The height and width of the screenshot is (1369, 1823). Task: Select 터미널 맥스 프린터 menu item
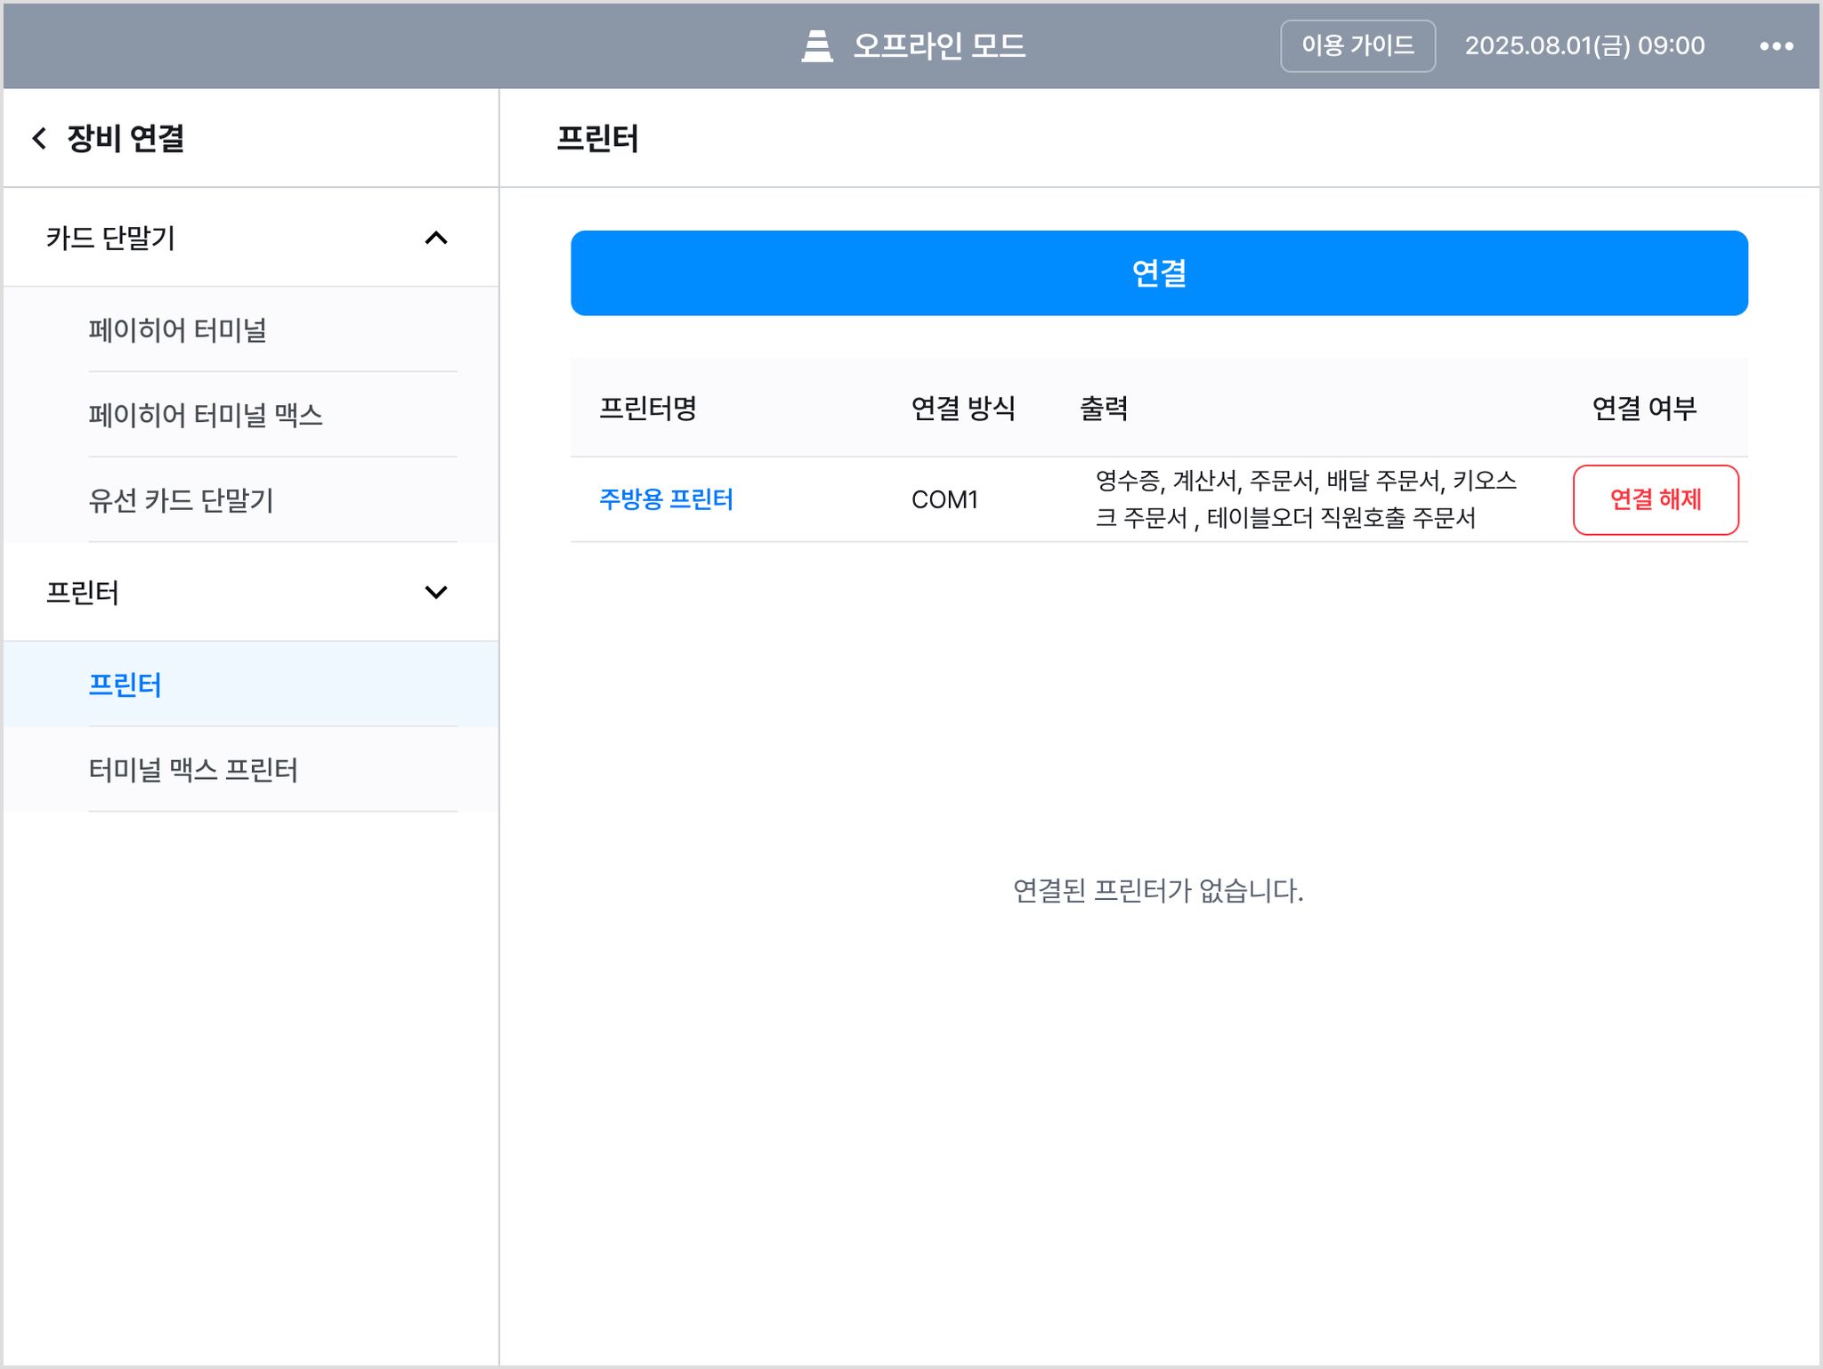point(251,770)
